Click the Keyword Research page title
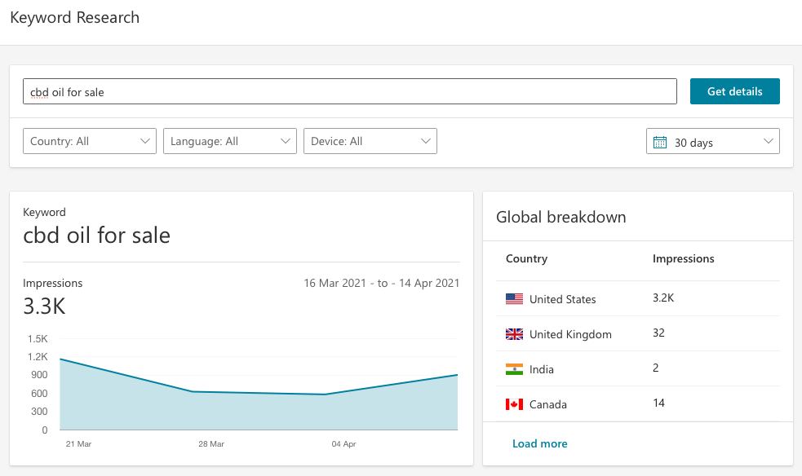This screenshot has height=476, width=802. [75, 17]
